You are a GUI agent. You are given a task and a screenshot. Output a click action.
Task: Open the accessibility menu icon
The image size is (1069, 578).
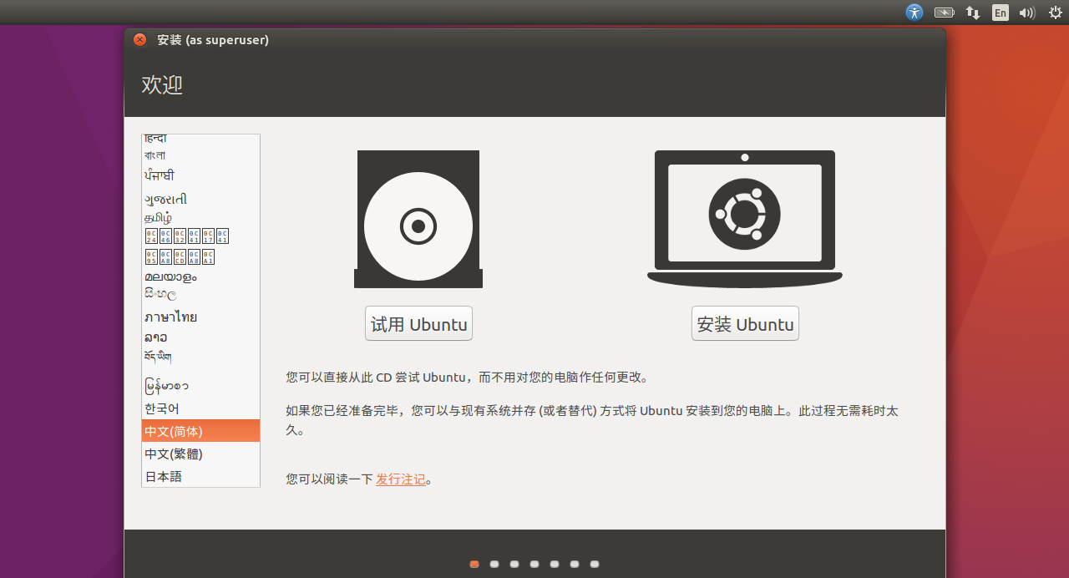point(914,13)
